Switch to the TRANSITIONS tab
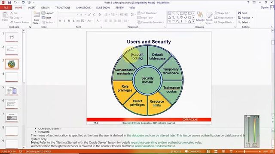This screenshot has width=275, height=154. 63,8
